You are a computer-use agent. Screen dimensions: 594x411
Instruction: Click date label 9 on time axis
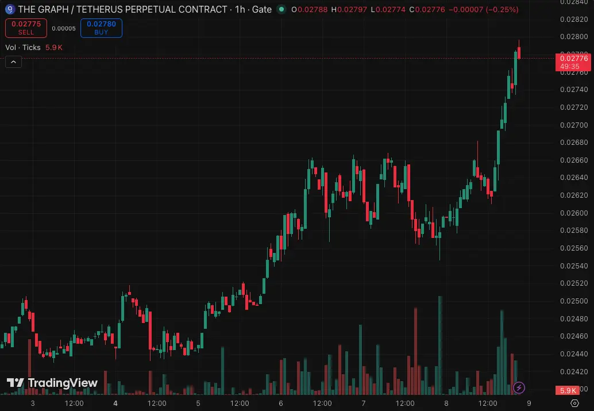pyautogui.click(x=529, y=403)
